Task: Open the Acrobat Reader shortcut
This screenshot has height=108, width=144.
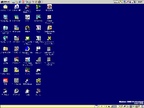Action: pyautogui.click(x=49, y=17)
